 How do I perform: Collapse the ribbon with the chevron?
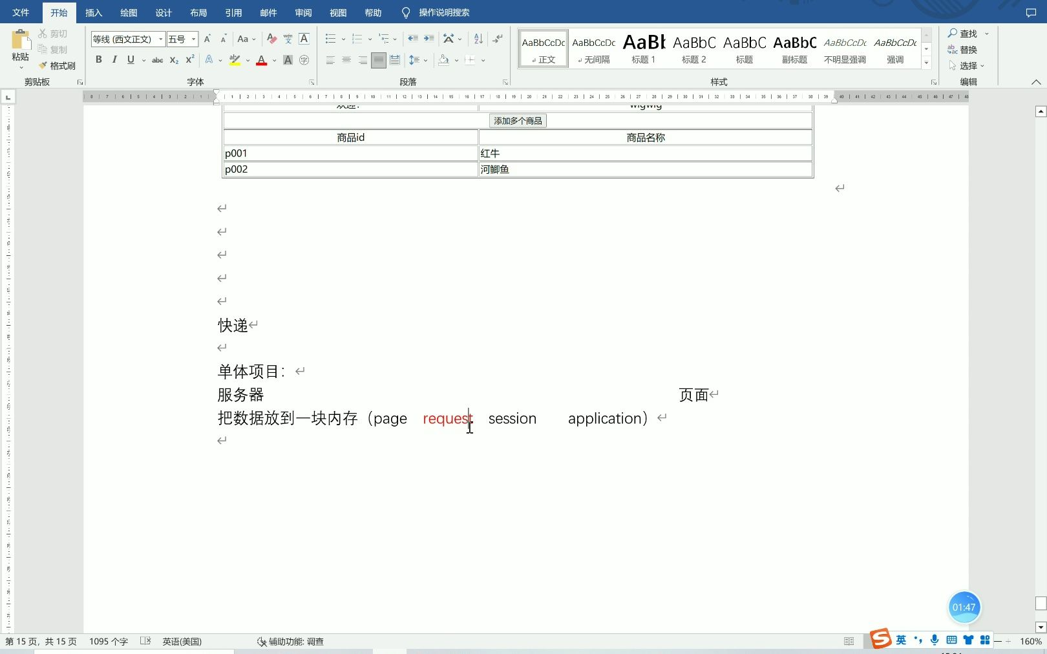tap(1036, 82)
